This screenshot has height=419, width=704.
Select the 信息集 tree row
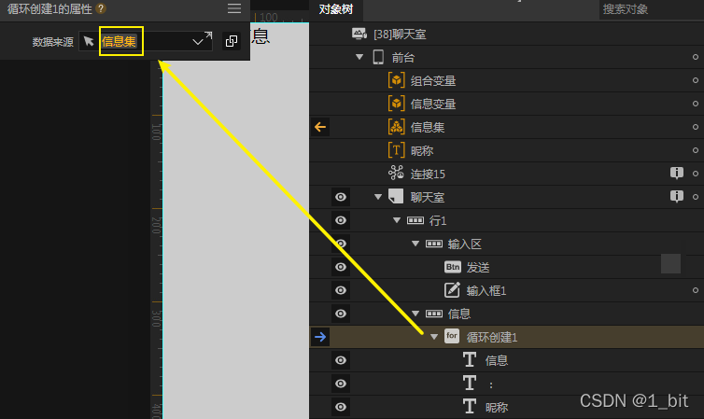coord(506,127)
